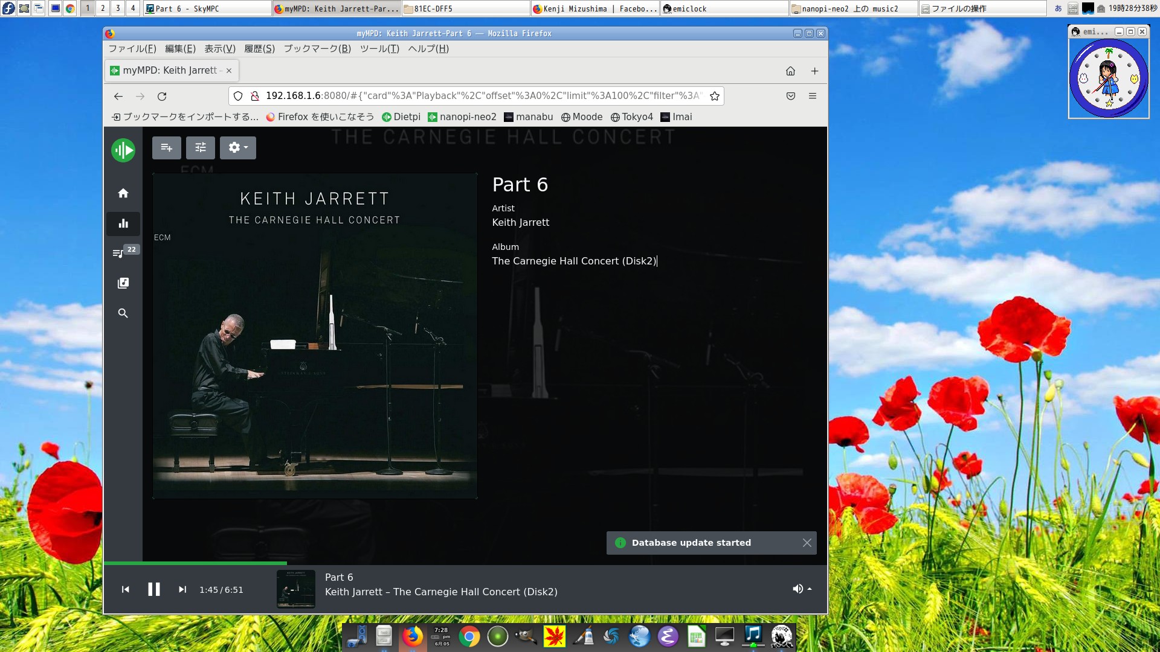Click the Part 6 album art thumbnail
1160x652 pixels.
tap(295, 589)
